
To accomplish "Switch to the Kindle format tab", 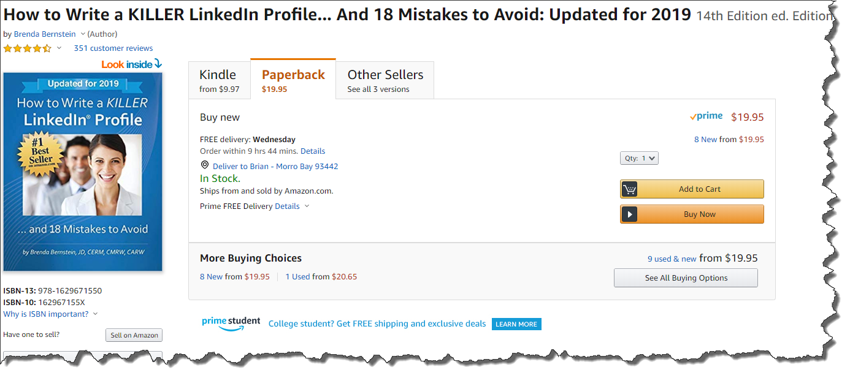I will pos(219,80).
